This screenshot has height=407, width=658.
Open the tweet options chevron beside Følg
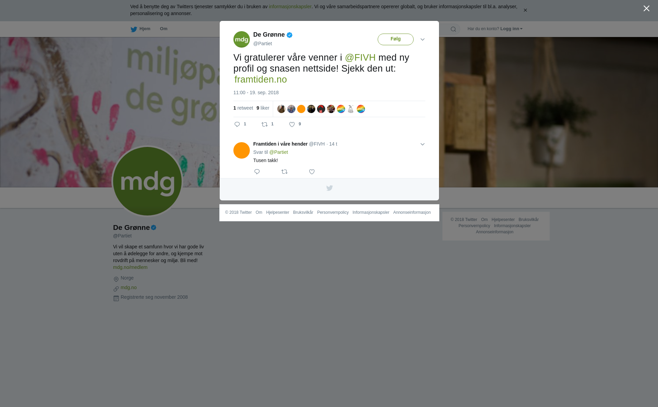[x=423, y=39]
